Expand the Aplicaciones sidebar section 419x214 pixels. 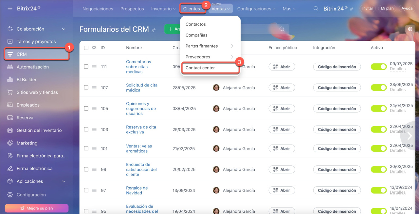point(64,181)
